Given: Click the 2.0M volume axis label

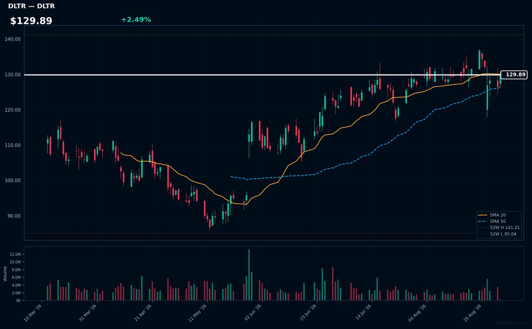Looking at the screenshot, I should tap(16, 293).
